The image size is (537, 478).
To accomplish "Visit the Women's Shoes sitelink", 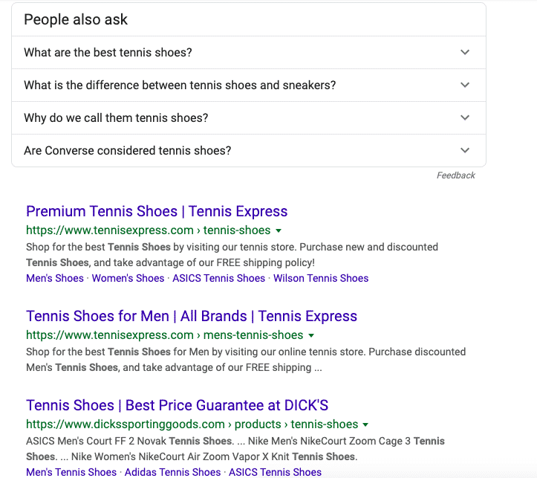I will (x=128, y=278).
